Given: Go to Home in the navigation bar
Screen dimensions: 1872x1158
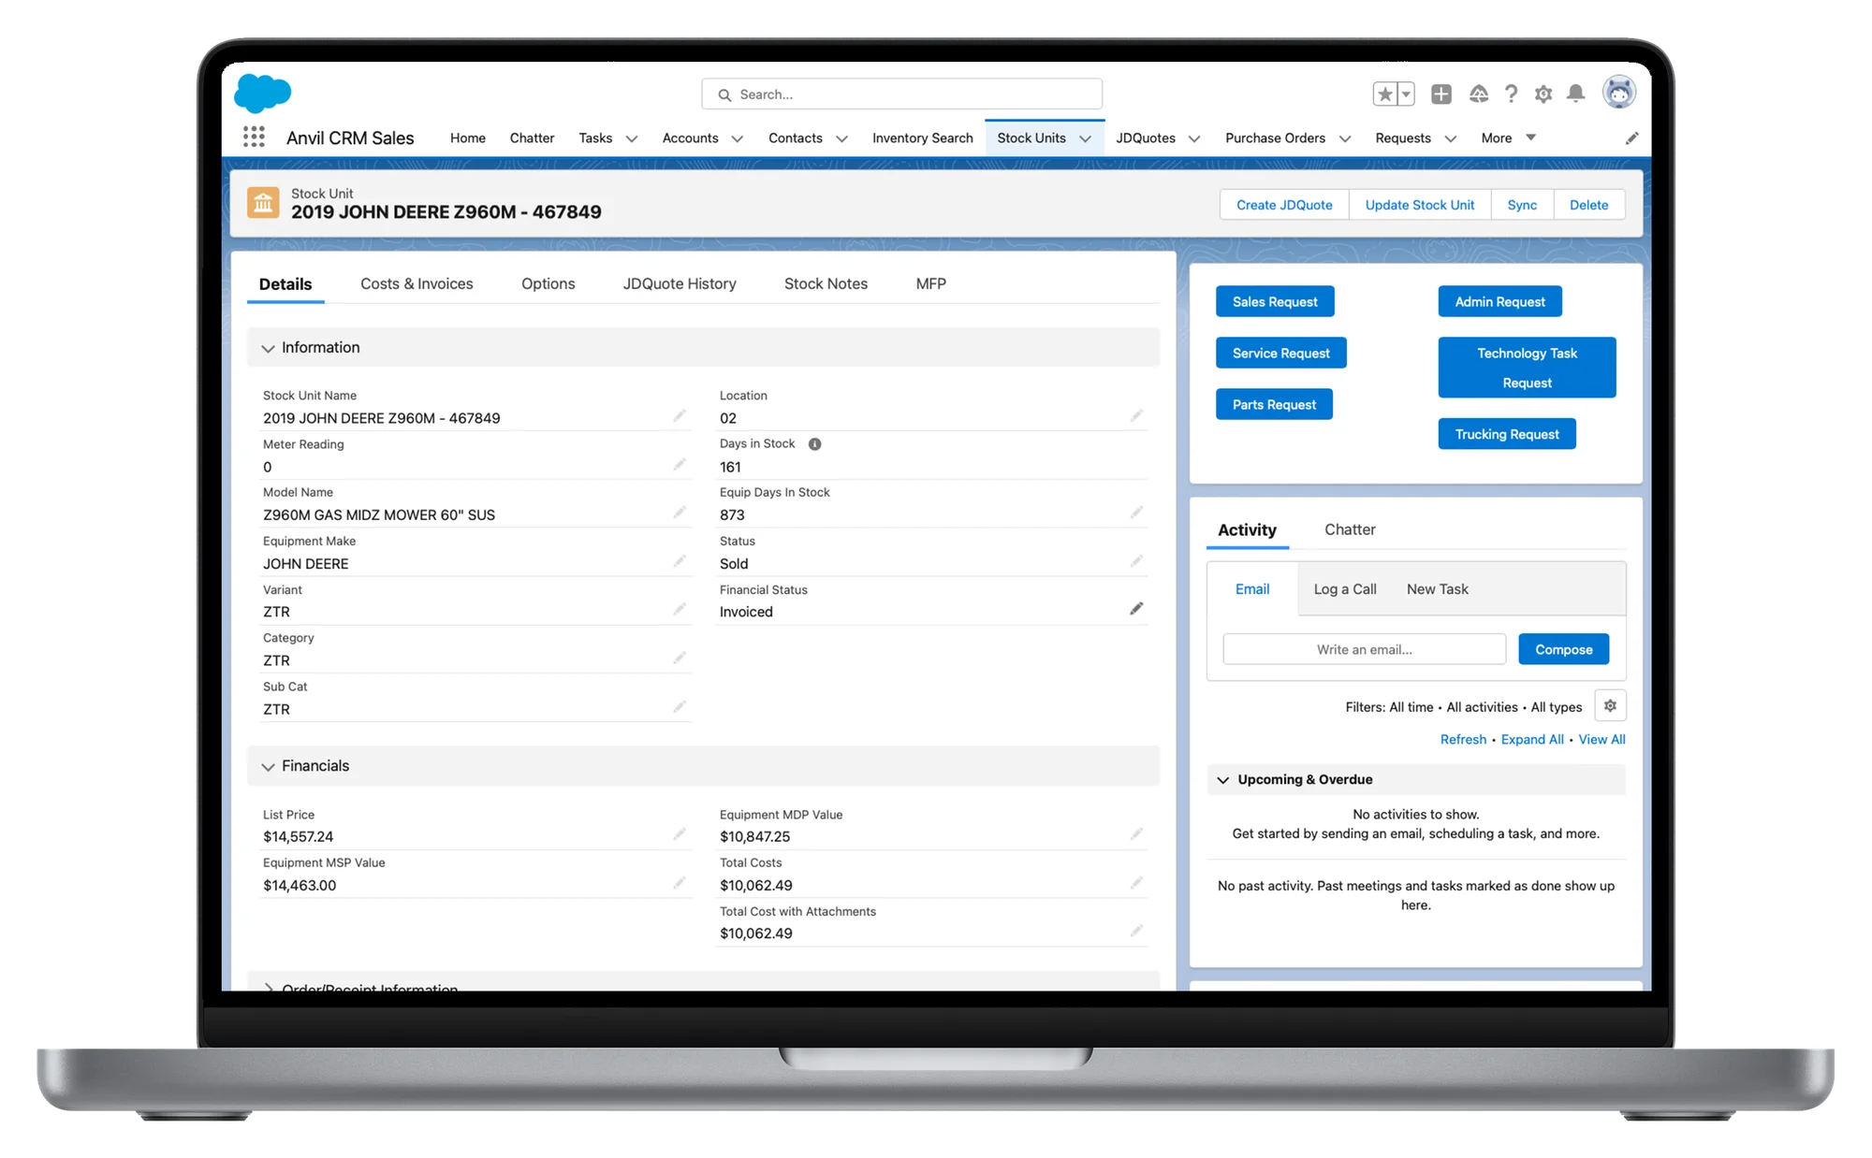Looking at the screenshot, I should pos(467,138).
